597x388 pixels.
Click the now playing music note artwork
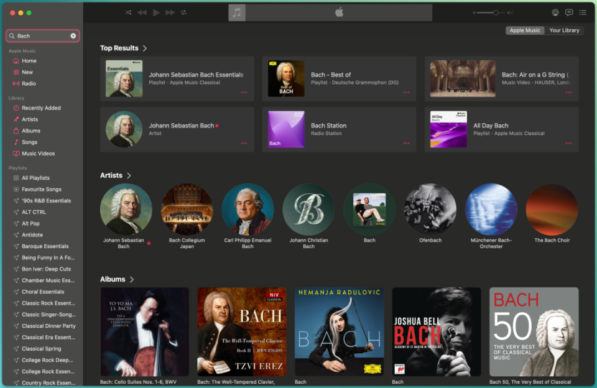click(237, 12)
